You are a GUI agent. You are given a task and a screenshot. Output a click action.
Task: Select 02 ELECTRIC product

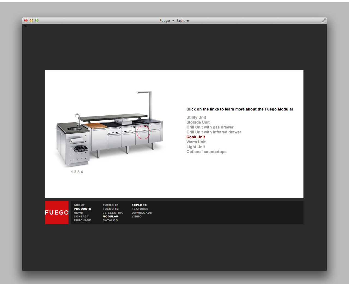113,213
